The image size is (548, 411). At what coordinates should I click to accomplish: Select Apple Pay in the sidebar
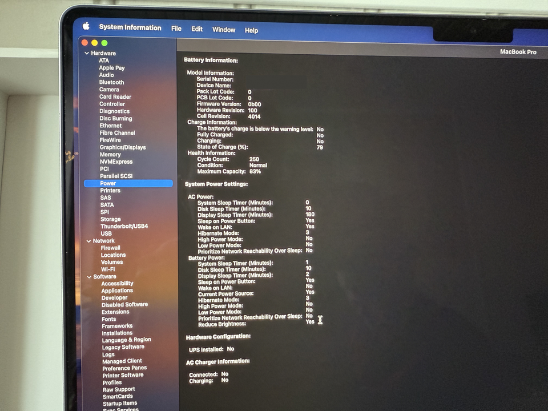click(111, 68)
